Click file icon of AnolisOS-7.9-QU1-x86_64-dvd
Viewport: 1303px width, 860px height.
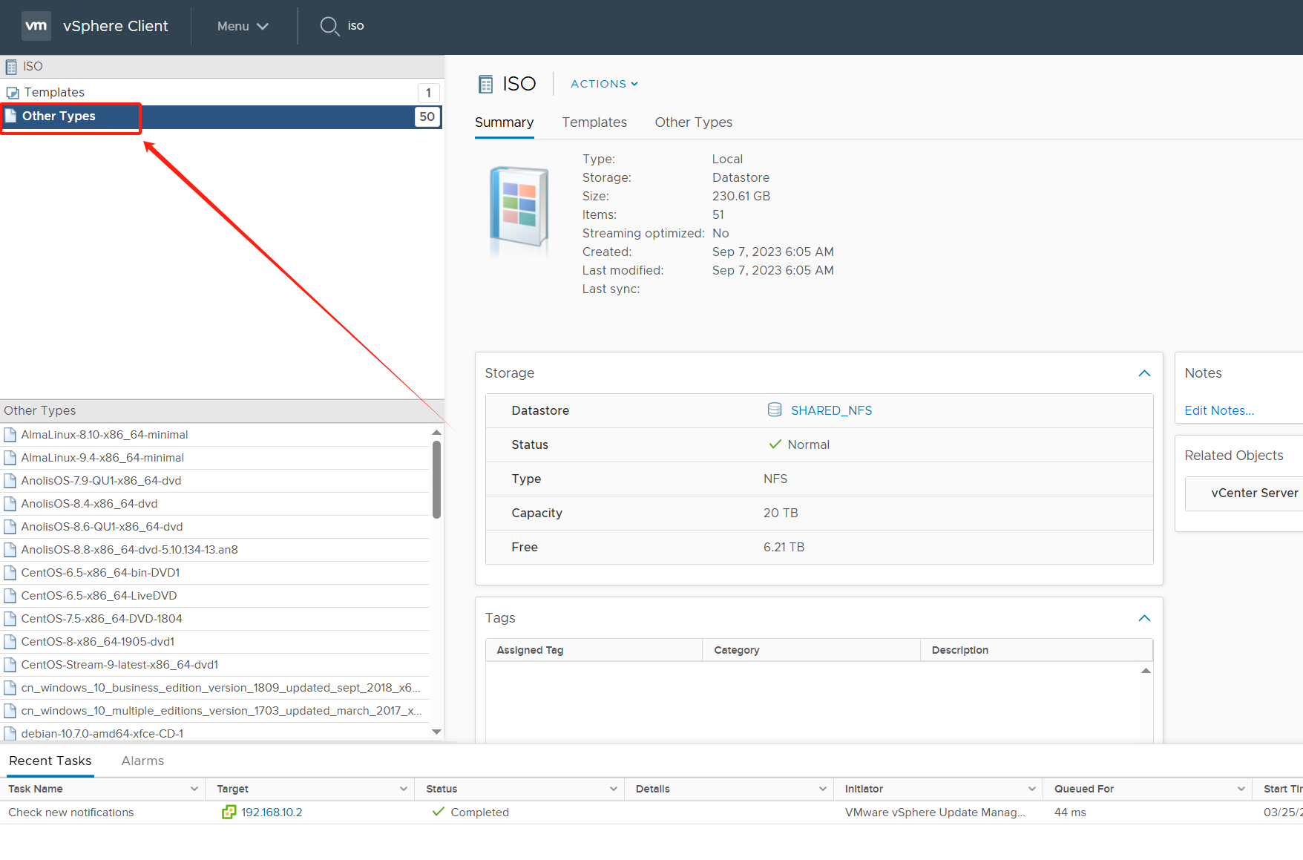(10, 481)
